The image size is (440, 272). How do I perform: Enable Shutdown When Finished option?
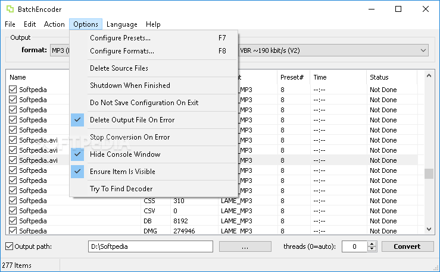coord(154,86)
